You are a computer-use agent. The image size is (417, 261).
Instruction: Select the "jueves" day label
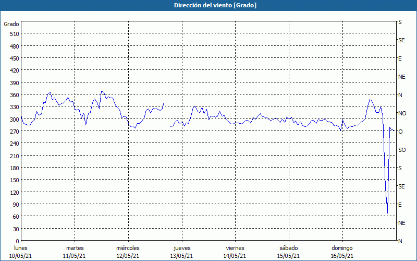tap(182, 248)
